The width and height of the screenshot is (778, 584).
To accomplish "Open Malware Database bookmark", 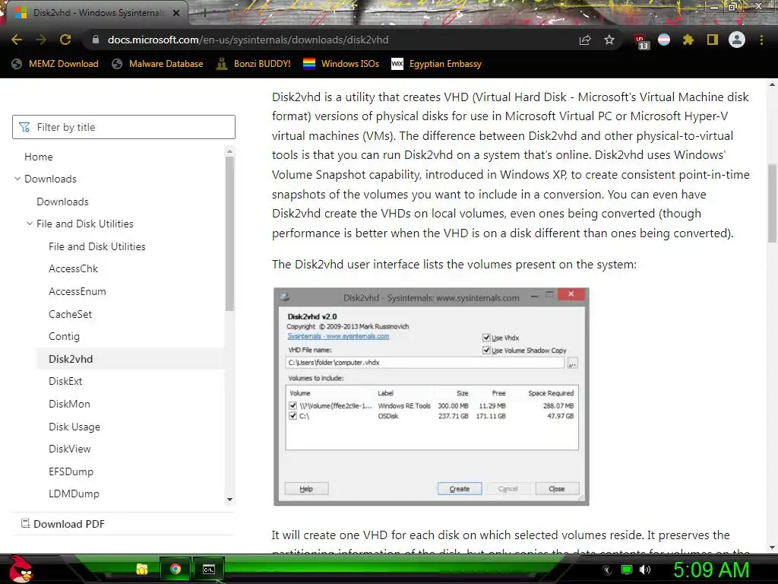I will [x=157, y=64].
